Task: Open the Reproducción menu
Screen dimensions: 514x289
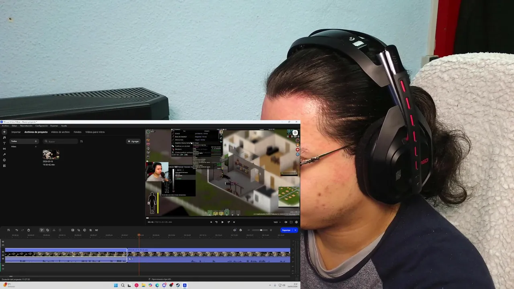Action: 26,126
